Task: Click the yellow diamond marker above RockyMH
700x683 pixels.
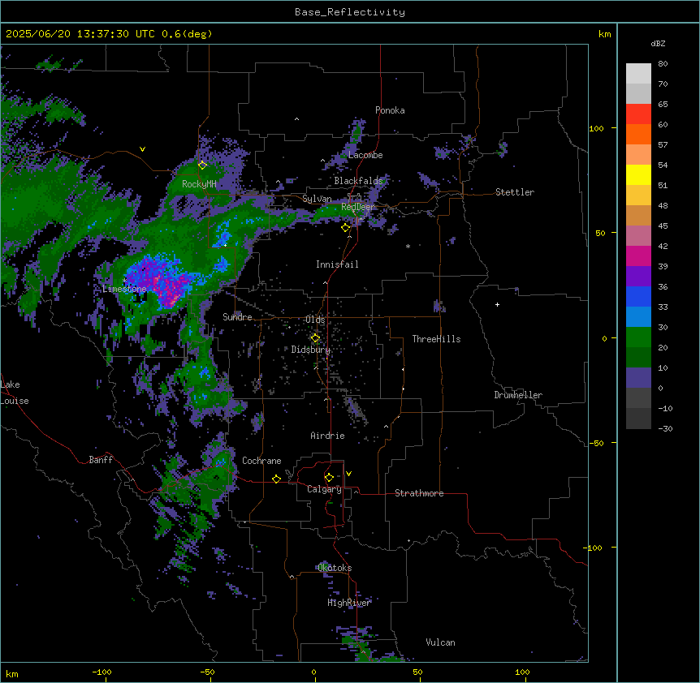Action: tap(203, 165)
